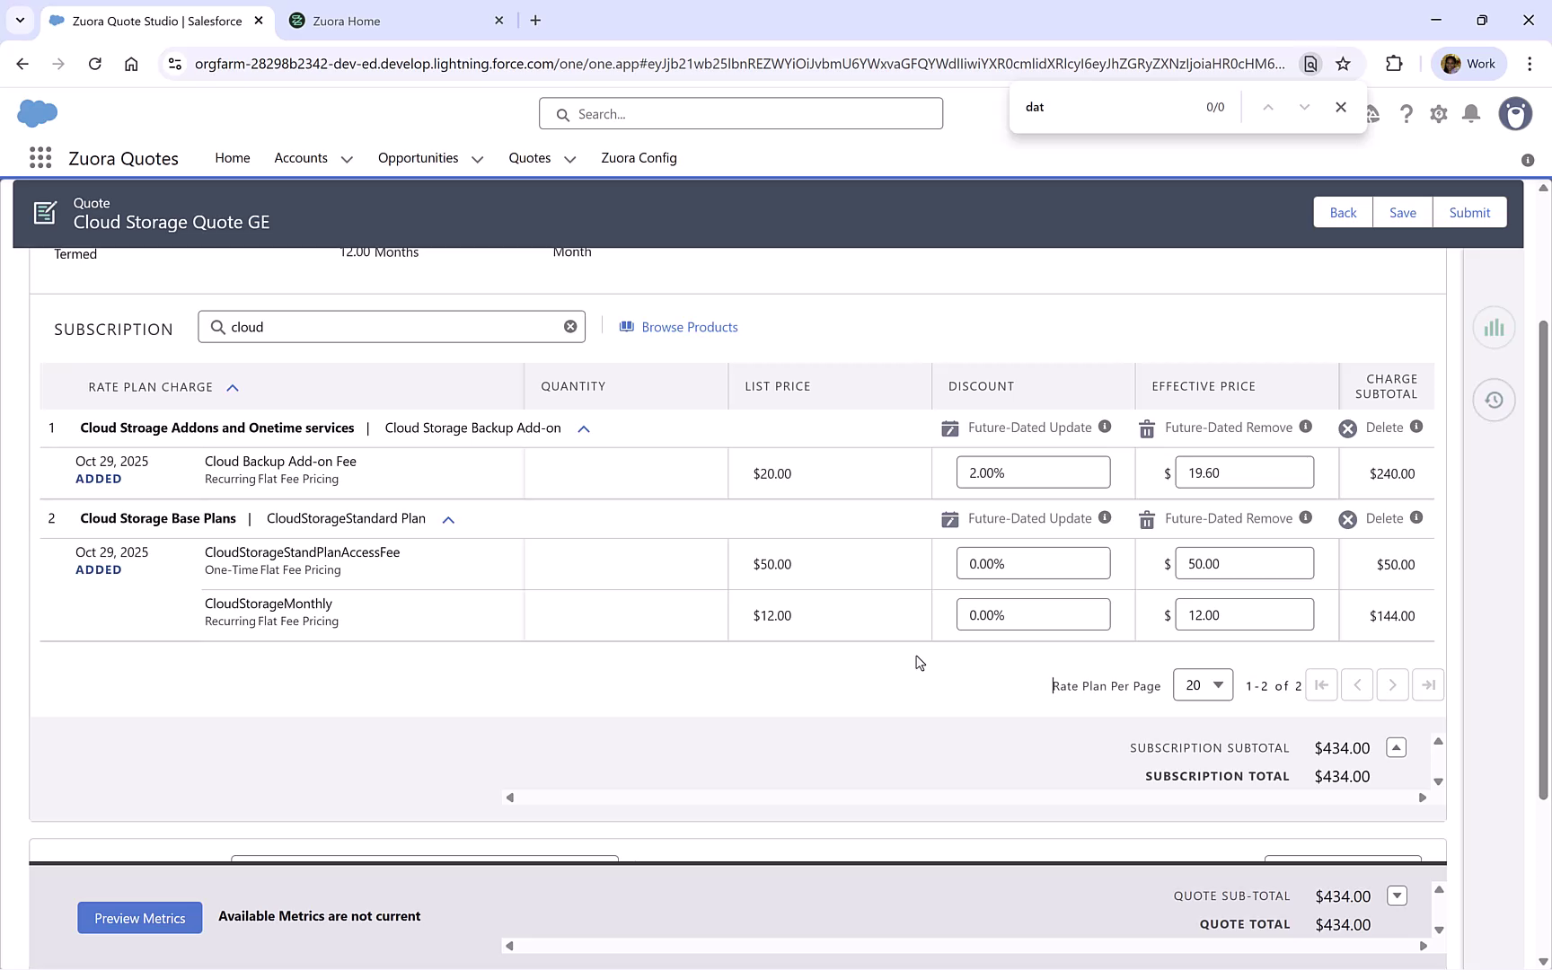The width and height of the screenshot is (1552, 970).
Task: Open the Rate Plan Per Page dropdown
Action: click(x=1203, y=685)
